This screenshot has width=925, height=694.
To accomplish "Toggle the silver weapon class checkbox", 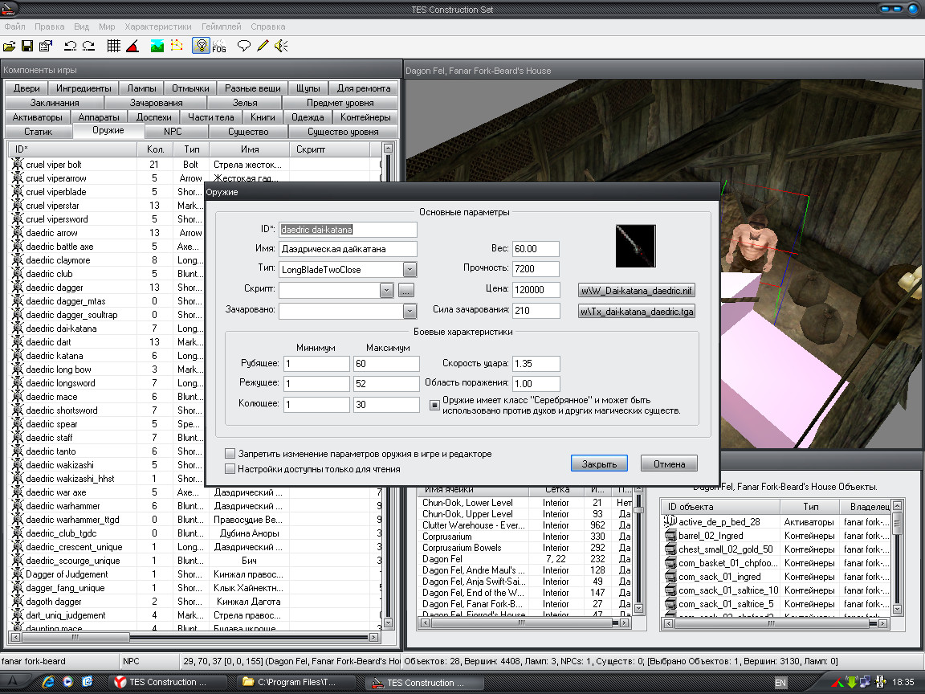I will [434, 405].
